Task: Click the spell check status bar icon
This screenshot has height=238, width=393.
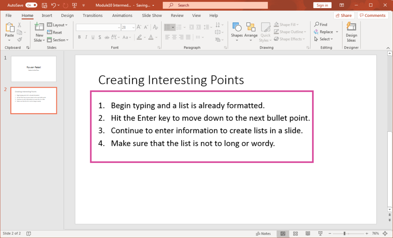Action: point(29,233)
